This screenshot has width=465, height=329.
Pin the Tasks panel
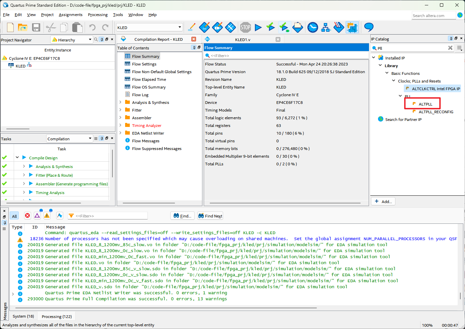(102, 138)
